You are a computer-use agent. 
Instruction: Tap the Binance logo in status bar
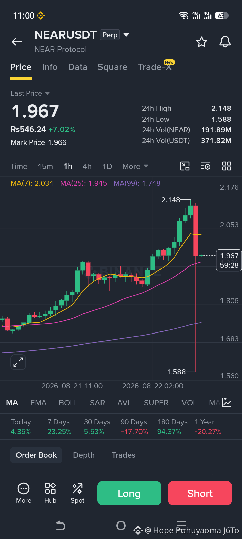[x=41, y=15]
